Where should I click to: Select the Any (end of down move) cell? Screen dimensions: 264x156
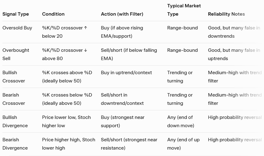pos(180,121)
